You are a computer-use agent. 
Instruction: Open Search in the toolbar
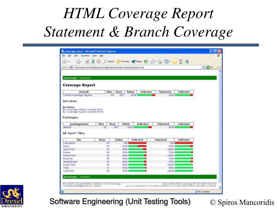(109, 61)
